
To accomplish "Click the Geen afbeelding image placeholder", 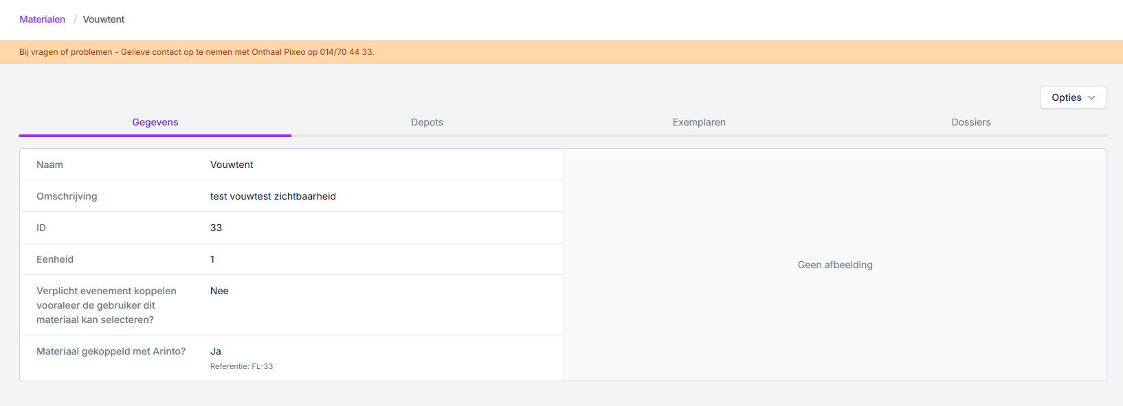I will pyautogui.click(x=834, y=265).
